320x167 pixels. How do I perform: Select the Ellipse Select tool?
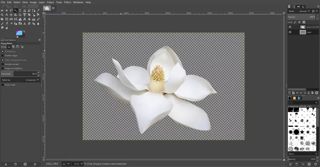click(x=6, y=10)
